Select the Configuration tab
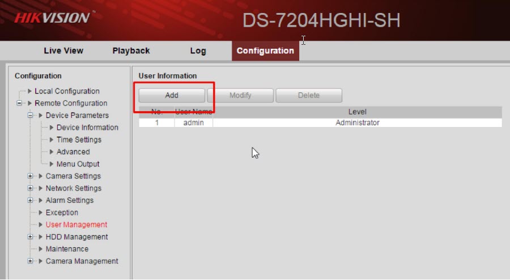The height and width of the screenshot is (280, 510). (x=265, y=50)
